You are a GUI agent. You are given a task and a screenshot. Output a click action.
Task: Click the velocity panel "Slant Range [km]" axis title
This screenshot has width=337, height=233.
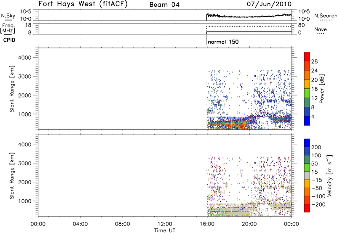point(12,176)
